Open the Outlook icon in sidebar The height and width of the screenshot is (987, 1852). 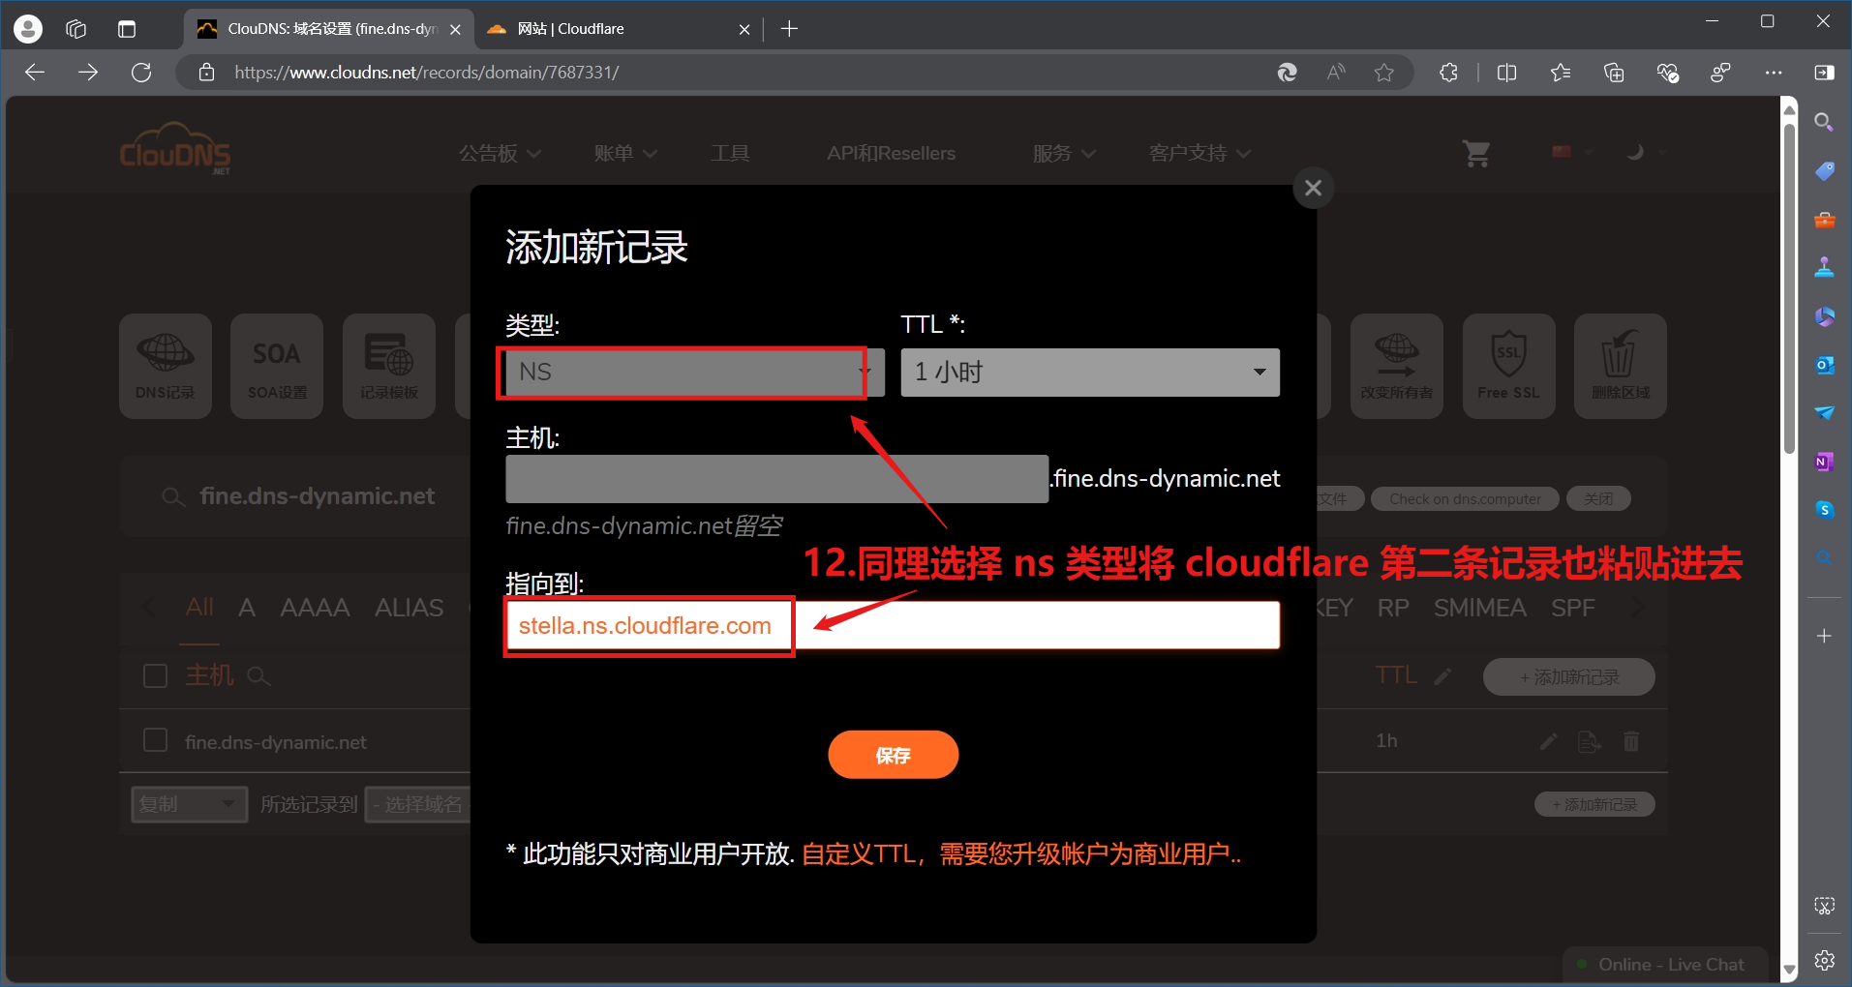pos(1824,365)
